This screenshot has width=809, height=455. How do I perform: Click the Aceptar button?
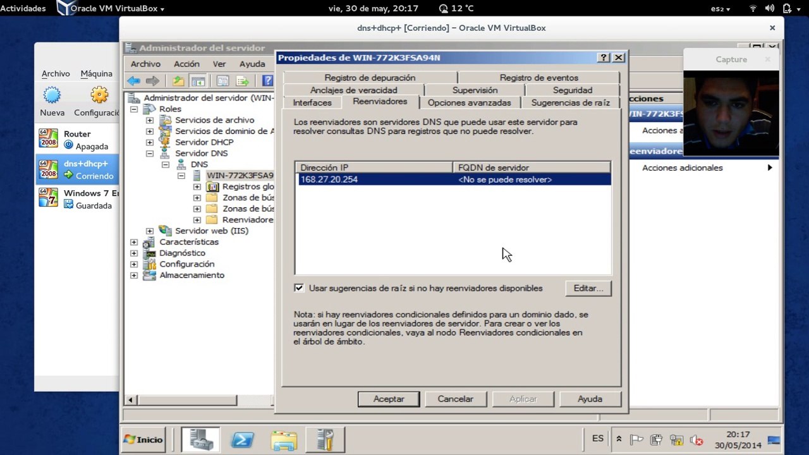coord(389,399)
